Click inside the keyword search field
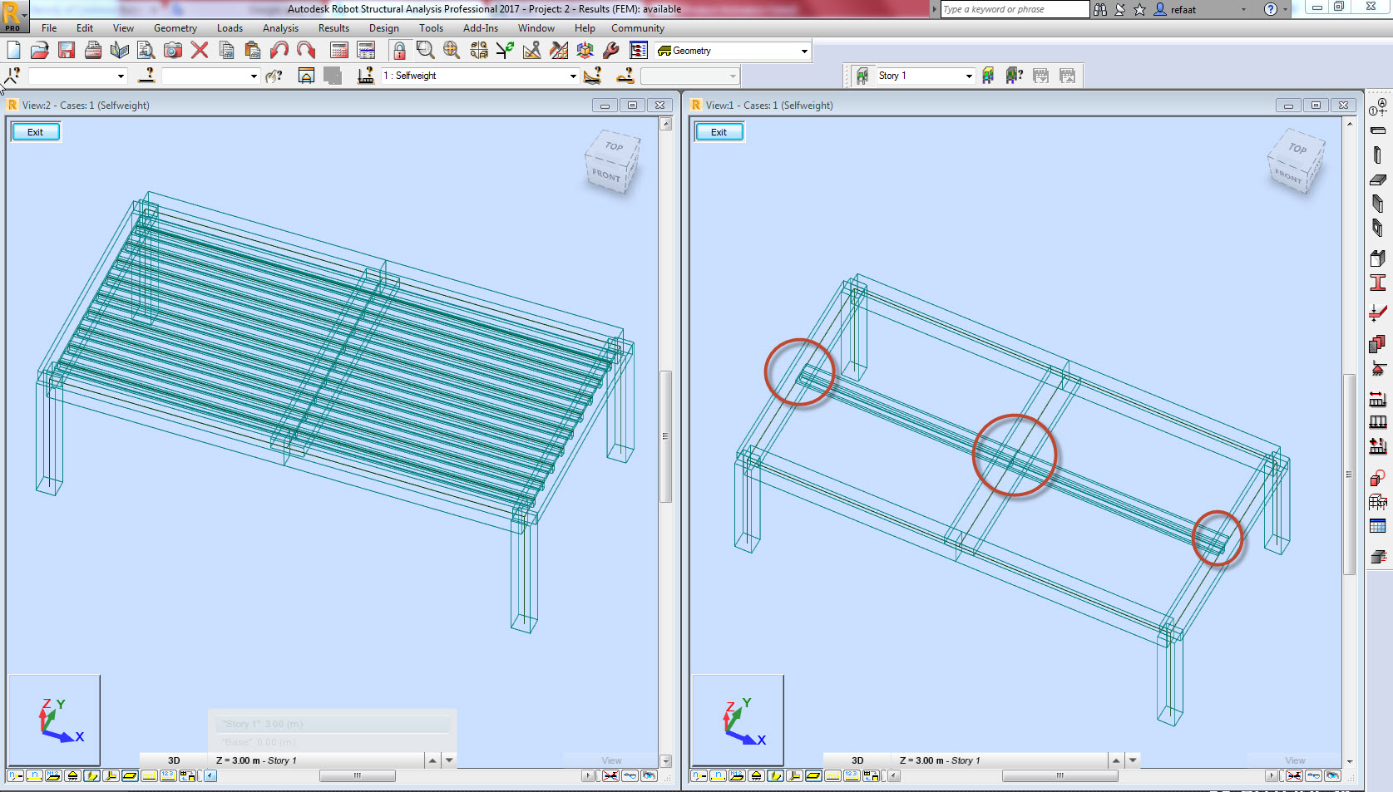This screenshot has width=1393, height=792. click(x=1013, y=9)
